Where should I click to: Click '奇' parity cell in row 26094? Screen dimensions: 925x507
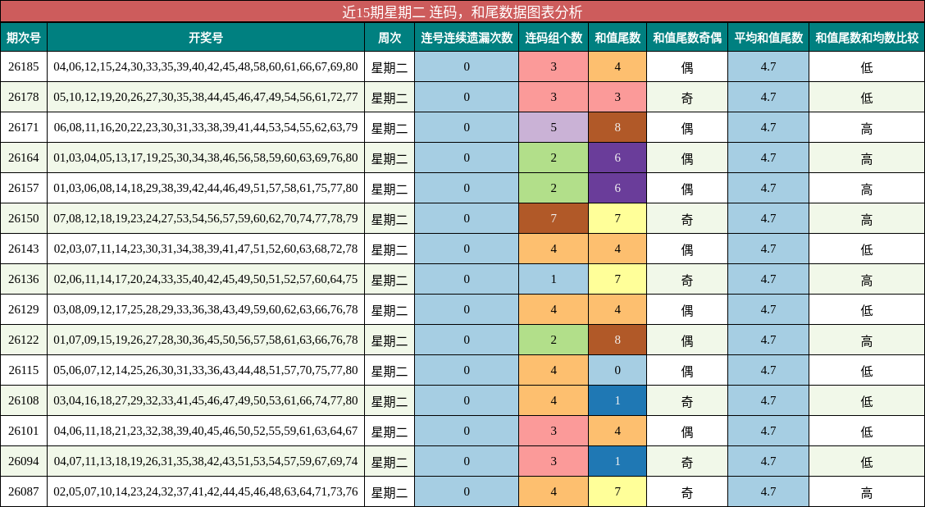click(x=687, y=462)
